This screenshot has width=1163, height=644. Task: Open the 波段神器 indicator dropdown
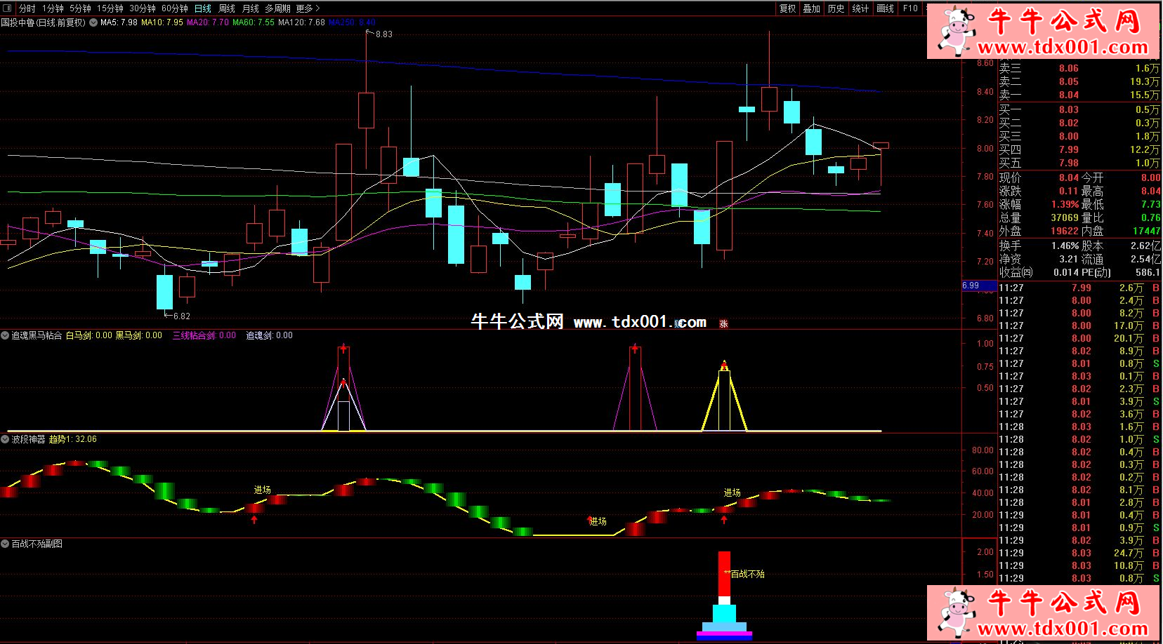pyautogui.click(x=5, y=439)
